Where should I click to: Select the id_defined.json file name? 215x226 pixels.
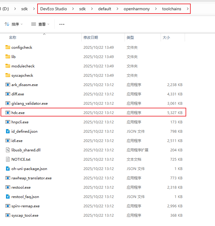coord(24,131)
